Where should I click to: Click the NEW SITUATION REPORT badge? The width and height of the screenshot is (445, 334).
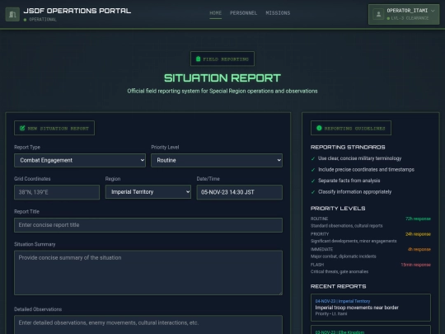54,128
